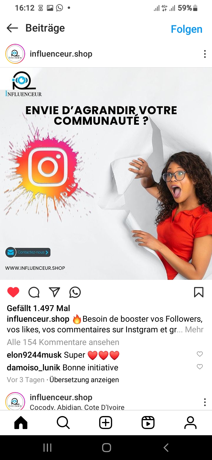The height and width of the screenshot is (460, 212).
Task: Like damoiso_lunik's comment
Action: (x=200, y=367)
